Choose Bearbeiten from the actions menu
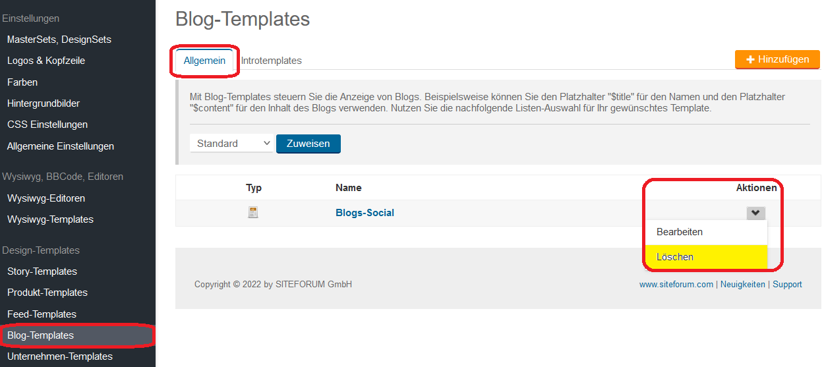 point(680,232)
